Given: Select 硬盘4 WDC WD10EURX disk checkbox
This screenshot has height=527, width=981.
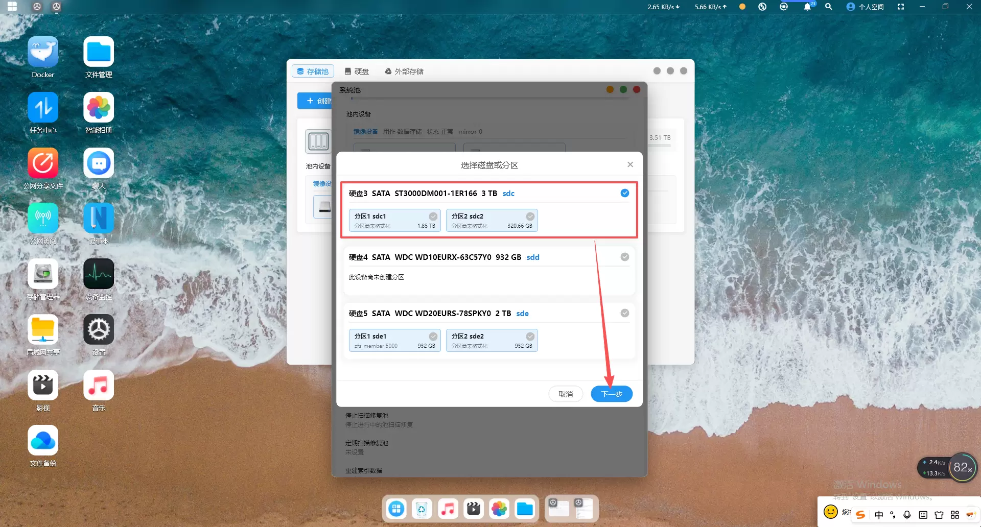Looking at the screenshot, I should tap(624, 257).
